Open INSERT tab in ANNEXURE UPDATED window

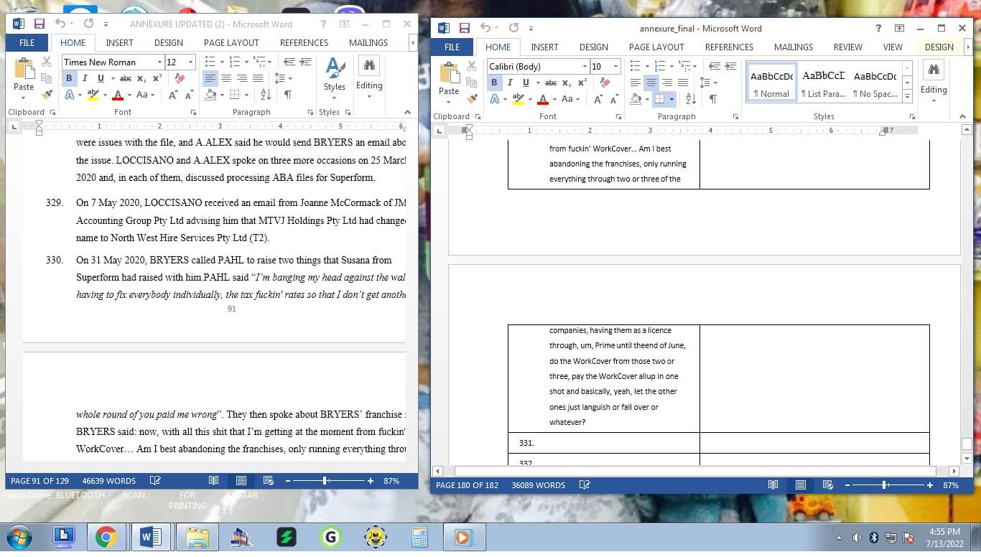(x=119, y=43)
